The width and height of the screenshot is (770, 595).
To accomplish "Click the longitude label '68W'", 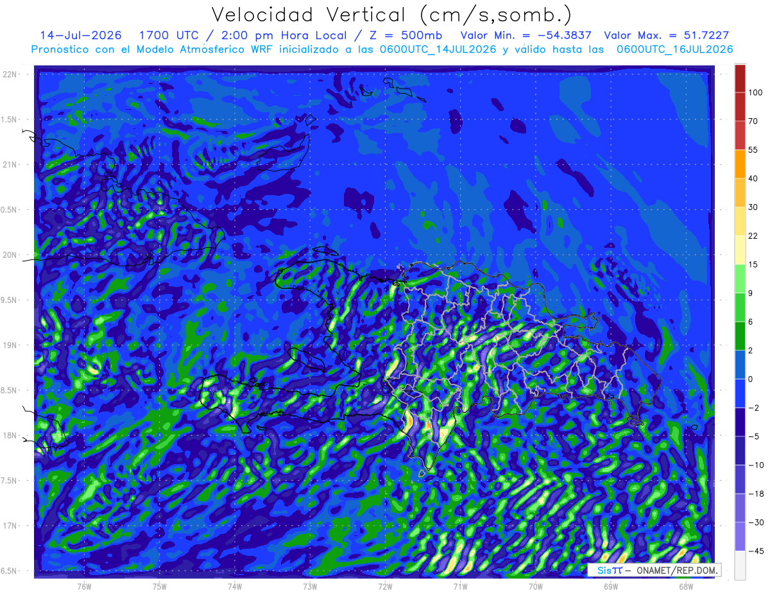I will click(x=686, y=585).
